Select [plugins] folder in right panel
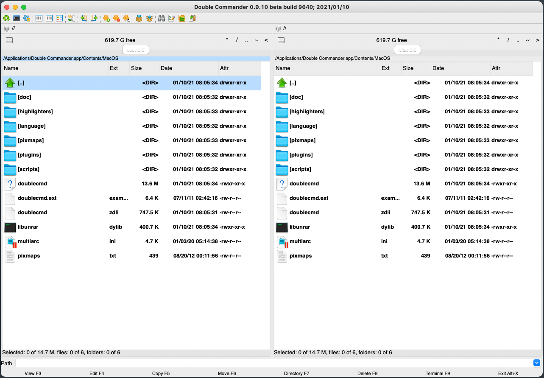This screenshot has height=378, width=544. 403,155
